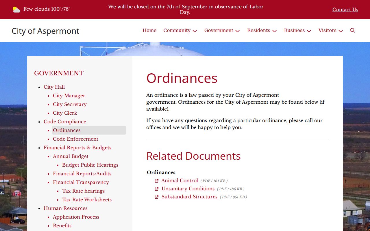Click the weather few-clouds icon
The width and height of the screenshot is (370, 231).
[16, 10]
